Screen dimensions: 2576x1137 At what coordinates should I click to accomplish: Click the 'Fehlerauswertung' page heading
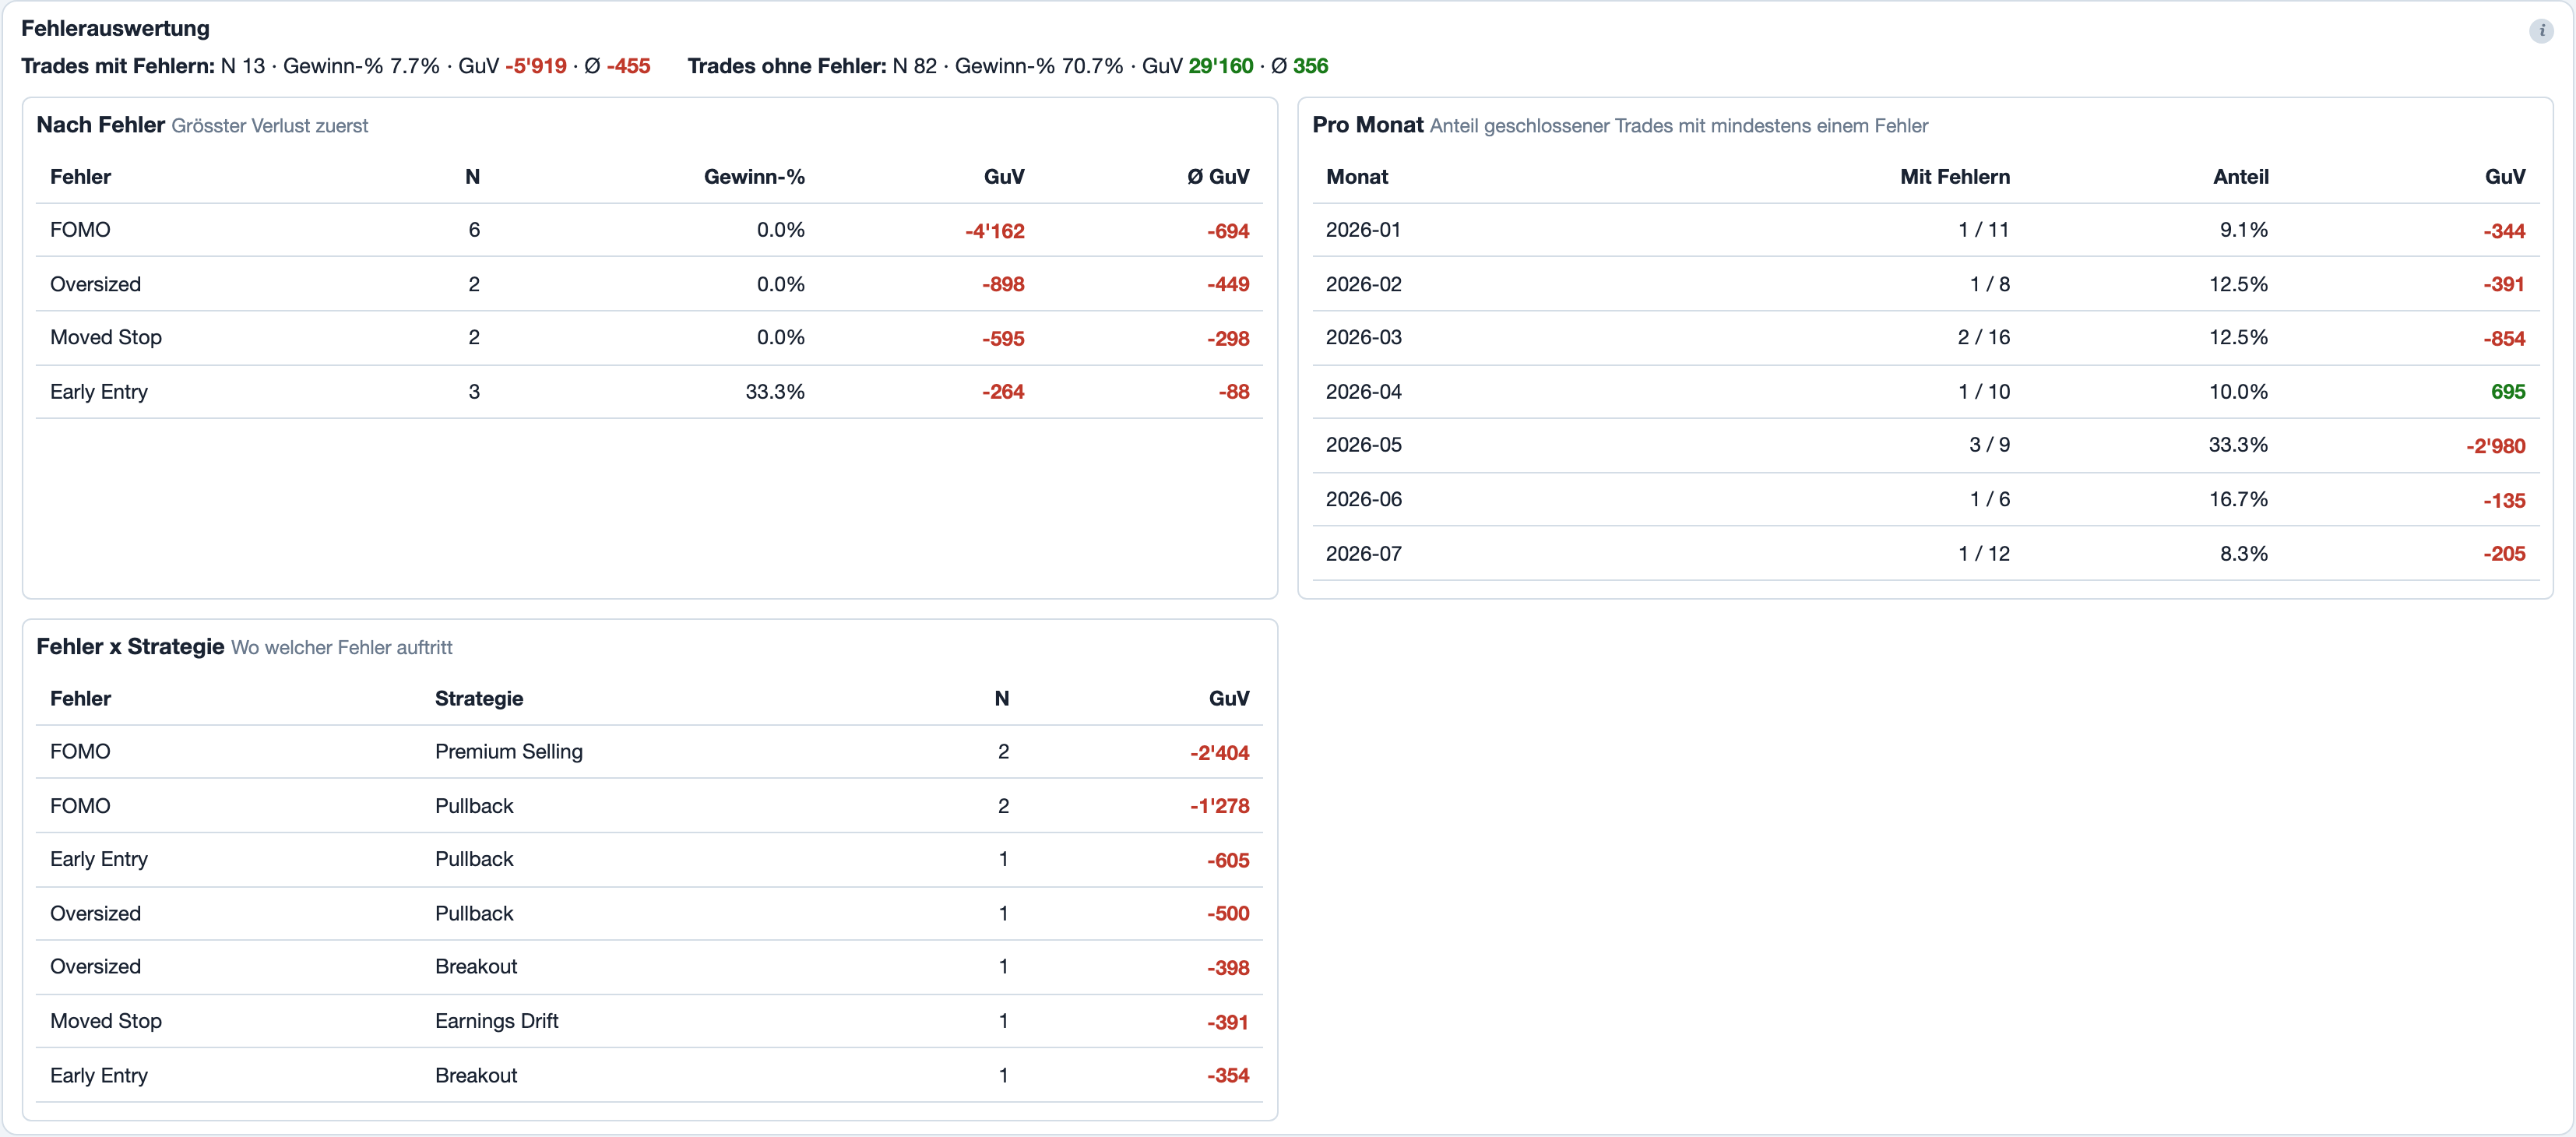[x=115, y=28]
